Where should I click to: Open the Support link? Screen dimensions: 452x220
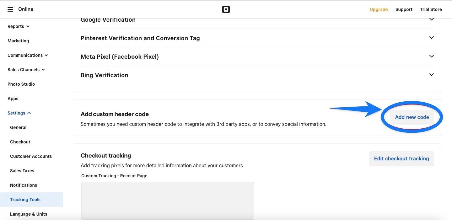[404, 9]
